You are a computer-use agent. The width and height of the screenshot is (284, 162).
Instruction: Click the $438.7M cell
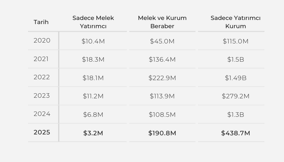click(235, 133)
